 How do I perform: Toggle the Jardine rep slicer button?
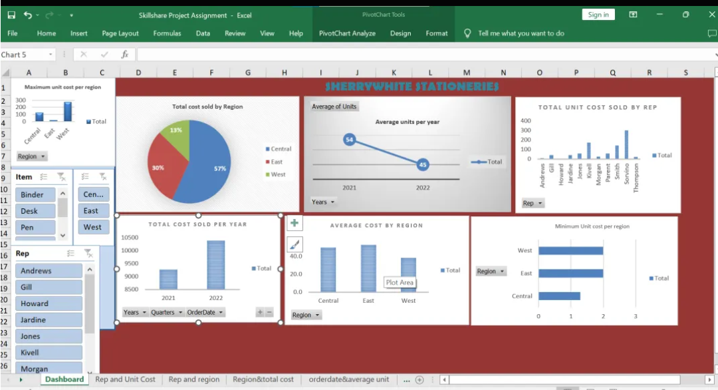tap(49, 320)
